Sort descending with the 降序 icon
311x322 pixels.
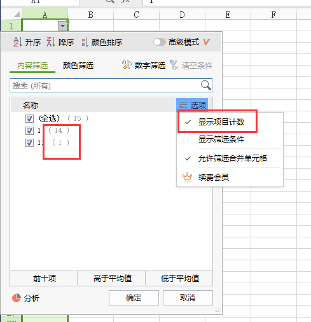tap(51, 42)
